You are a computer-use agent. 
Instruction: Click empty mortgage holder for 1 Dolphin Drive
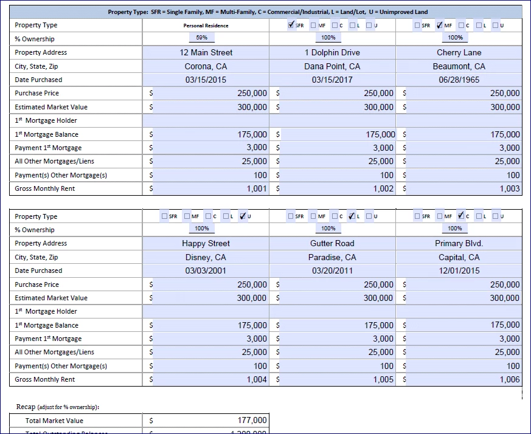click(332, 120)
